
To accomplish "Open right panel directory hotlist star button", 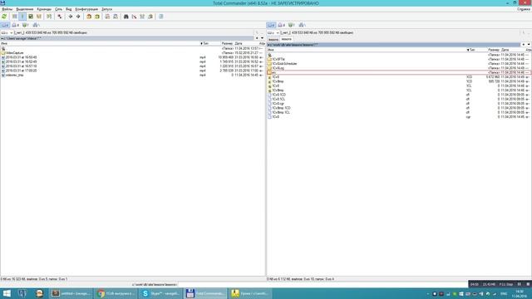I will 524,44.
